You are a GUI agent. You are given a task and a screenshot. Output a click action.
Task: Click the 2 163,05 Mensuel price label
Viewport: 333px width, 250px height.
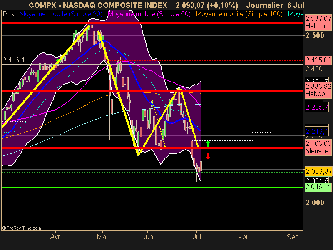(318, 147)
